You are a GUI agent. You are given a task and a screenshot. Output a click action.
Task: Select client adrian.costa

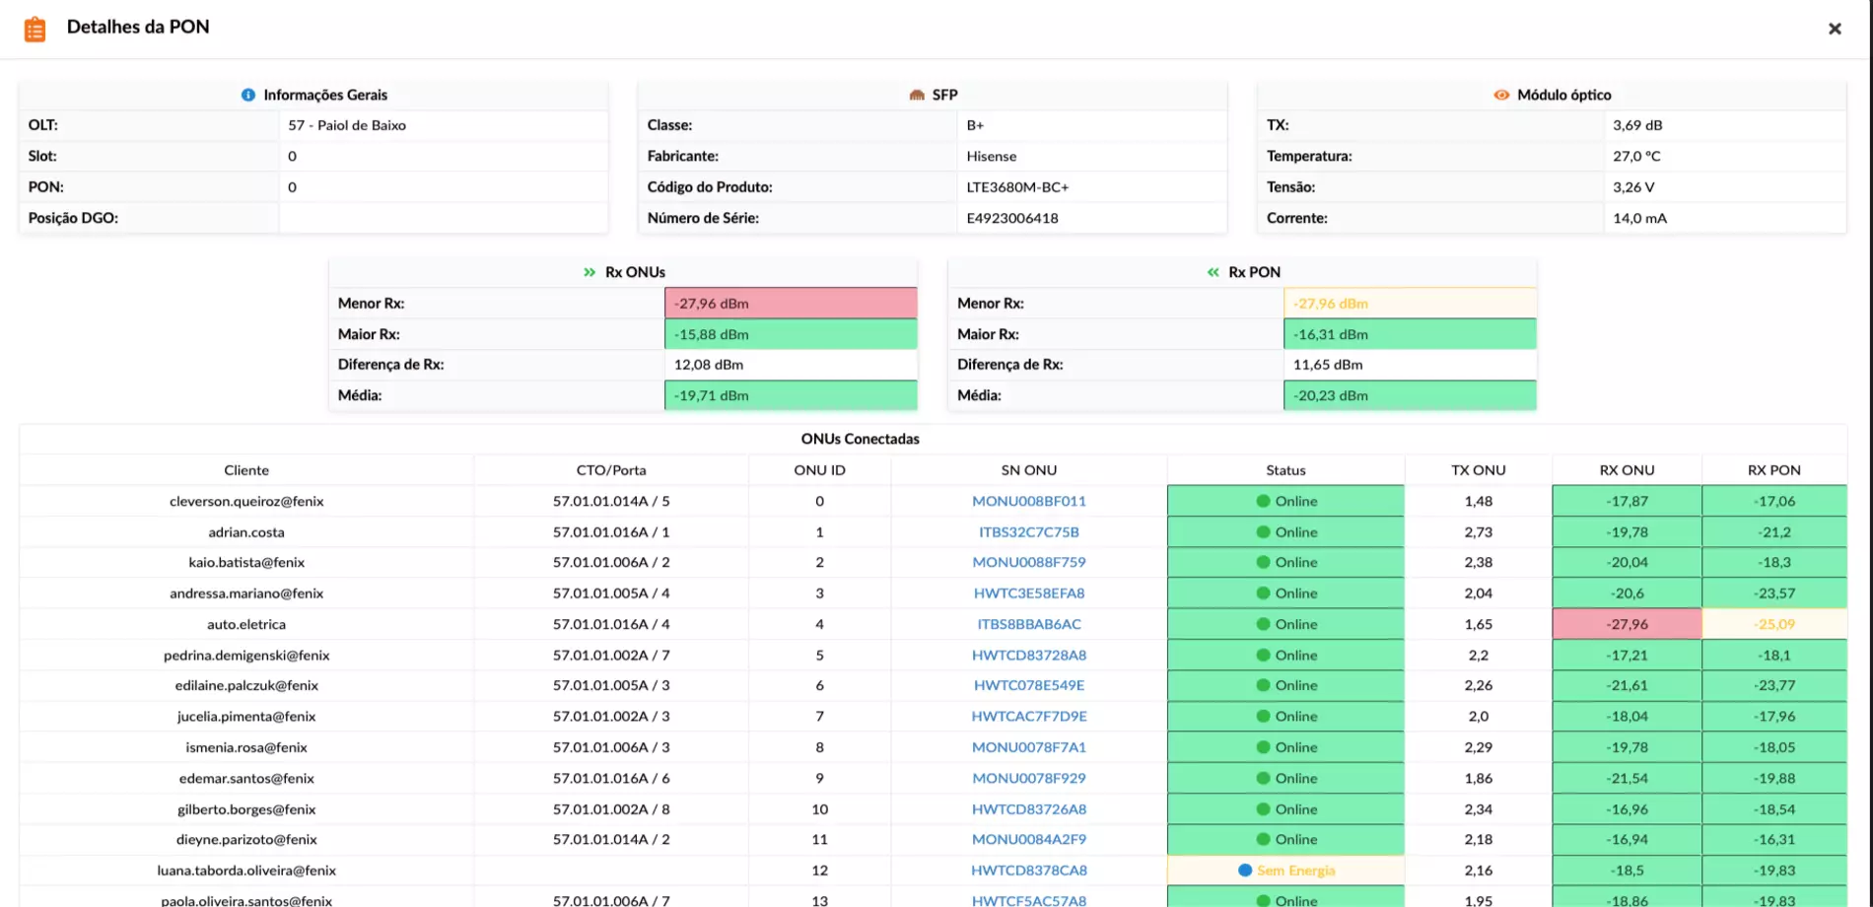tap(246, 531)
